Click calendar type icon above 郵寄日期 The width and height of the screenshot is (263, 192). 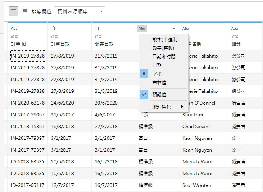[97, 28]
